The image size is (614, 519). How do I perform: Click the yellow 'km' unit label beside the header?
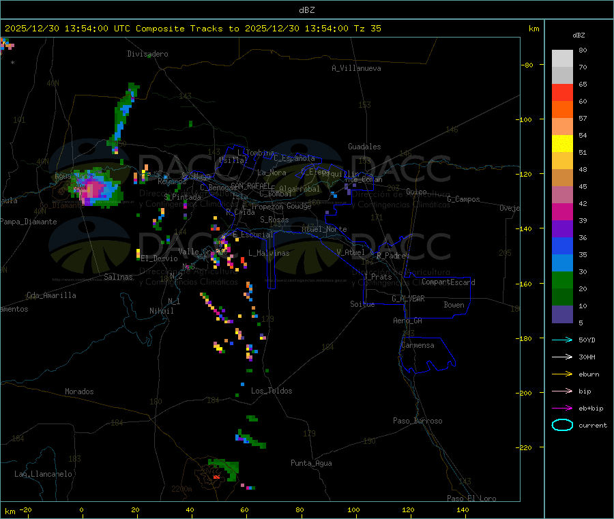tap(534, 29)
